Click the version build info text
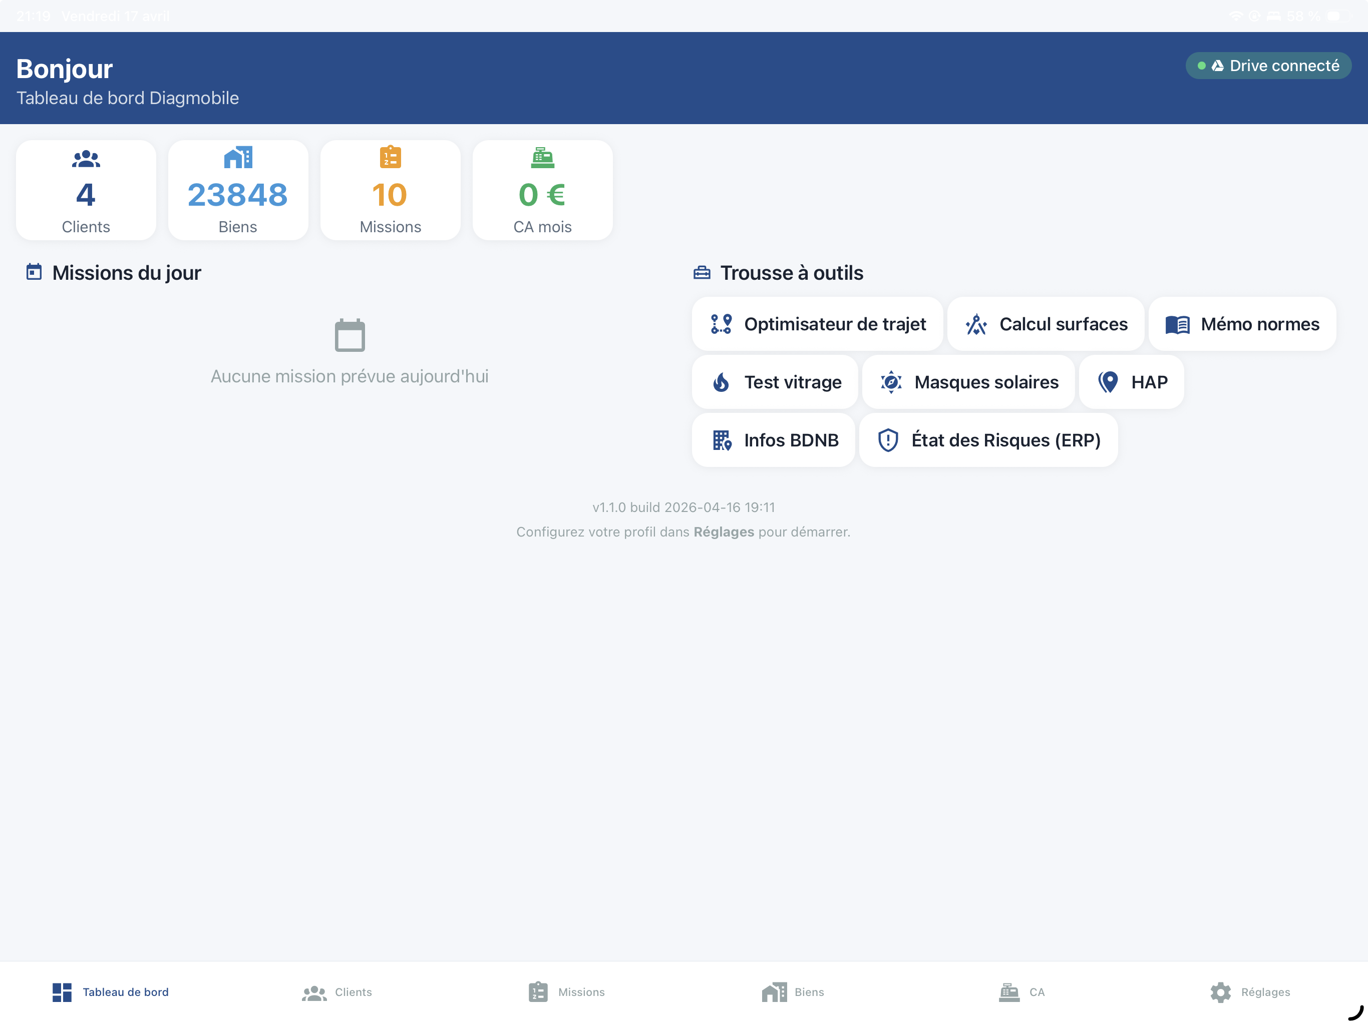The height and width of the screenshot is (1025, 1368). (683, 507)
